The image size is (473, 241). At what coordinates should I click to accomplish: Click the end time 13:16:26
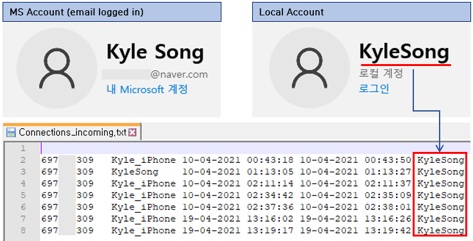pyautogui.click(x=388, y=219)
